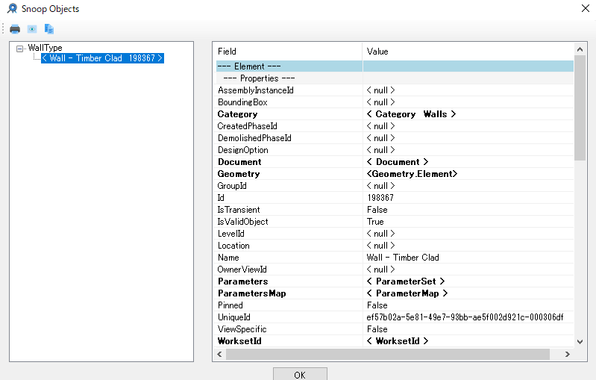Open the bold WorksetId field
This screenshot has width=596, height=380.
[x=239, y=341]
